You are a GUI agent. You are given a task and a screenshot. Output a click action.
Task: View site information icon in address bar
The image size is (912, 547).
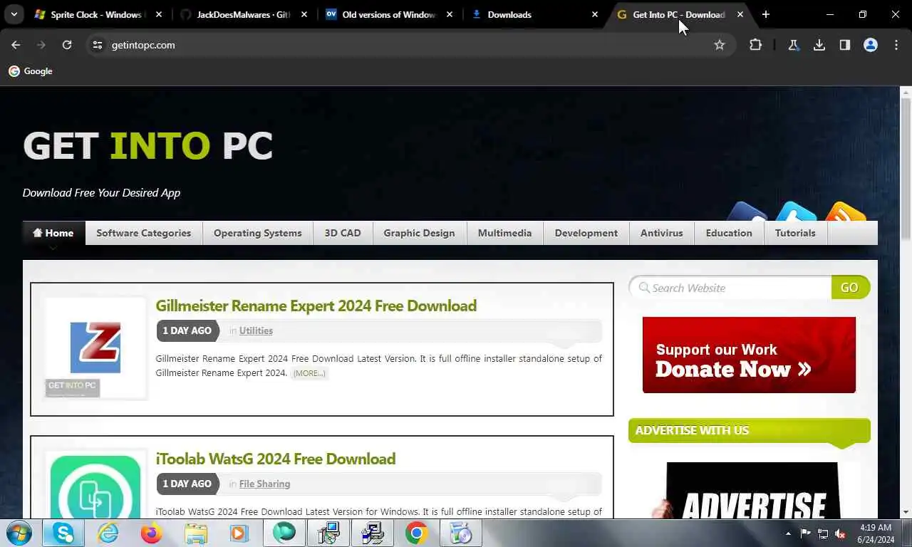(98, 45)
